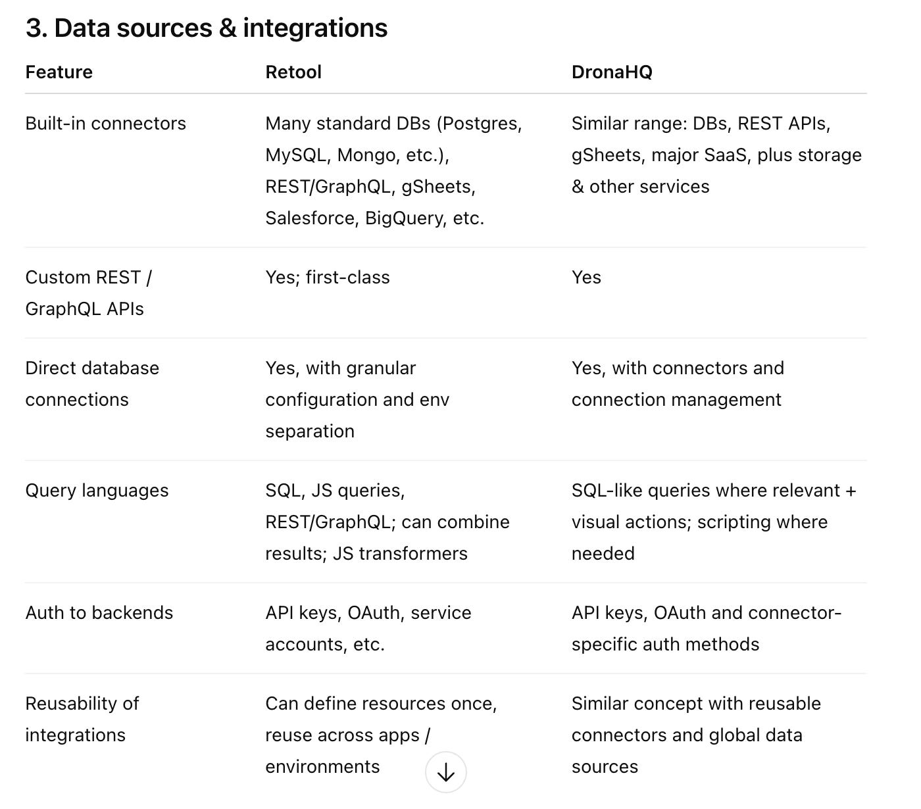The image size is (921, 809).
Task: Click the "Custom REST / GraphQL APIs" row label
Action: coord(88,293)
